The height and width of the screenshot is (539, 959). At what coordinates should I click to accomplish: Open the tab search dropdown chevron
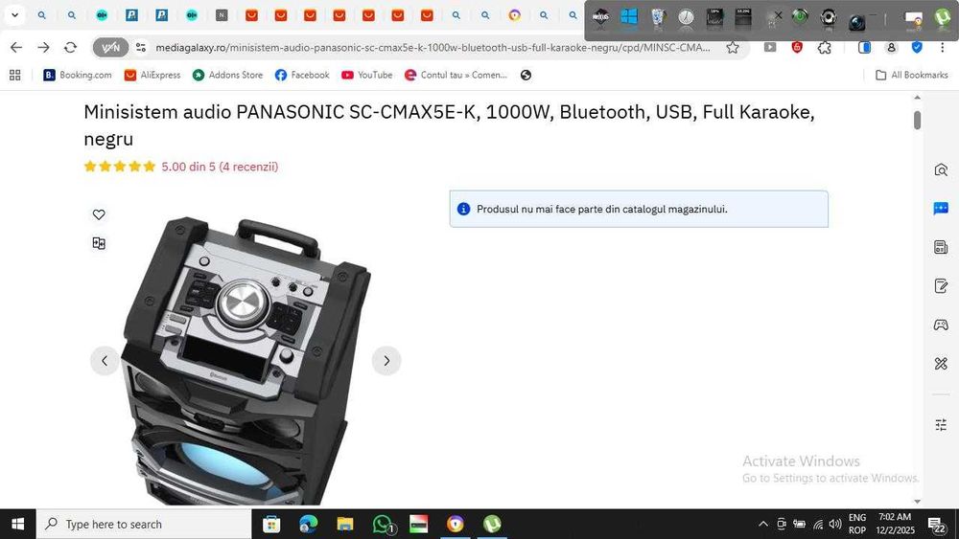14,15
